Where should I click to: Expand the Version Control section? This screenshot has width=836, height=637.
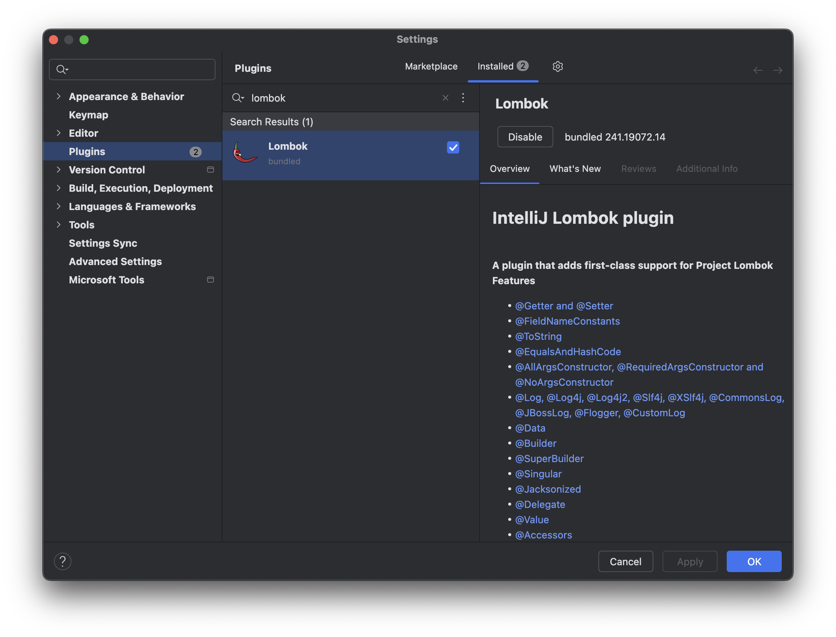point(58,170)
